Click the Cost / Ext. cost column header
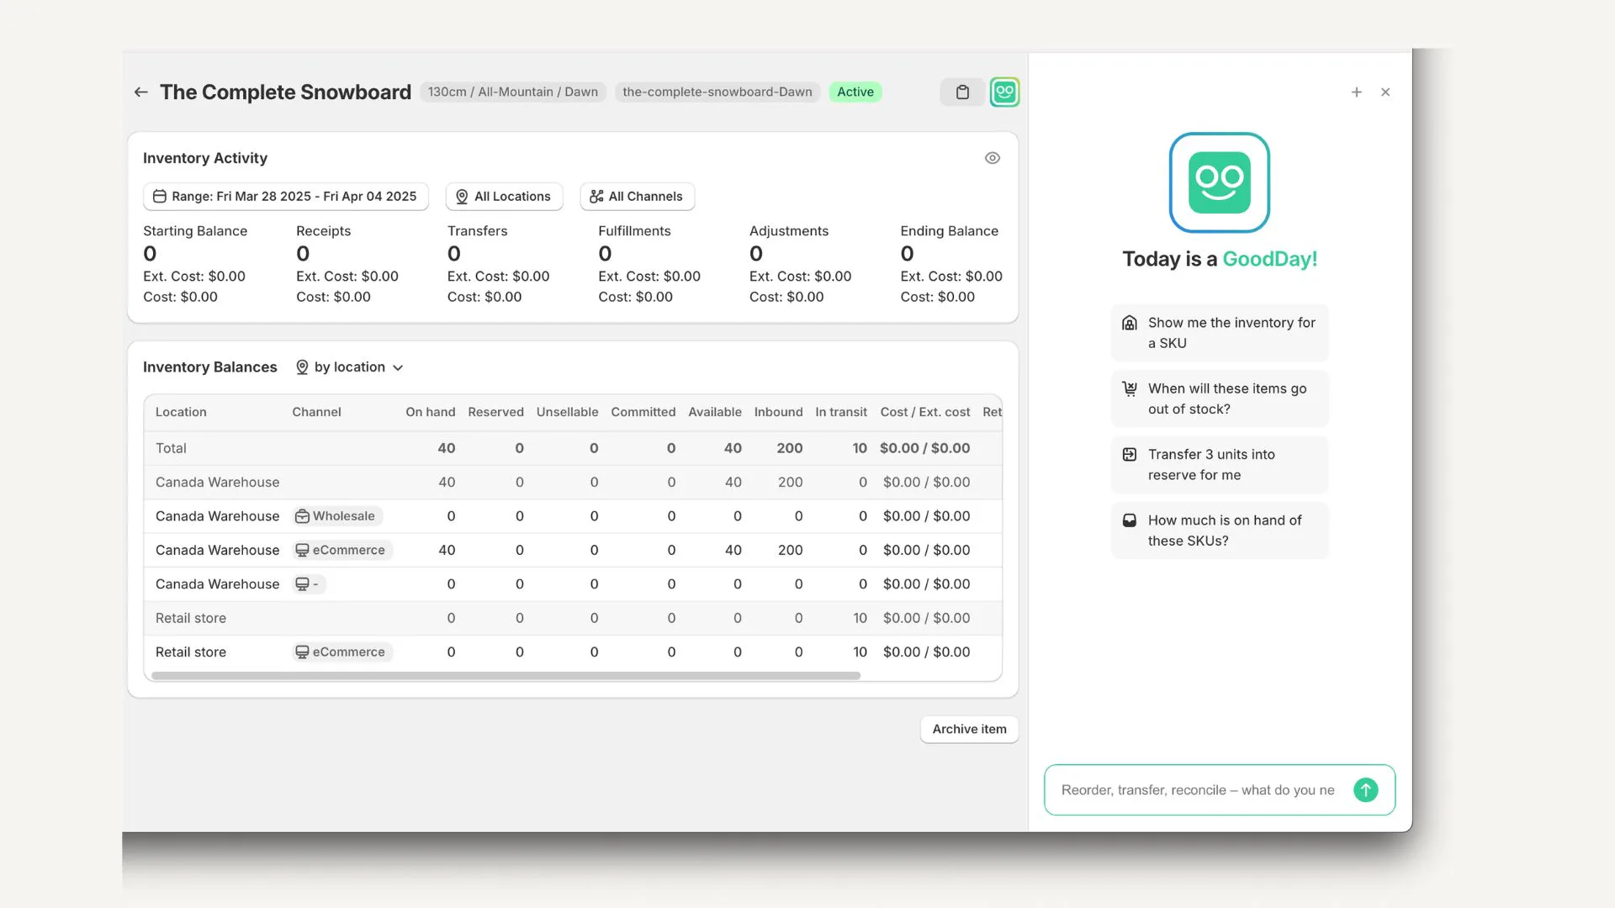Screen dimensions: 1615x908 (924, 412)
